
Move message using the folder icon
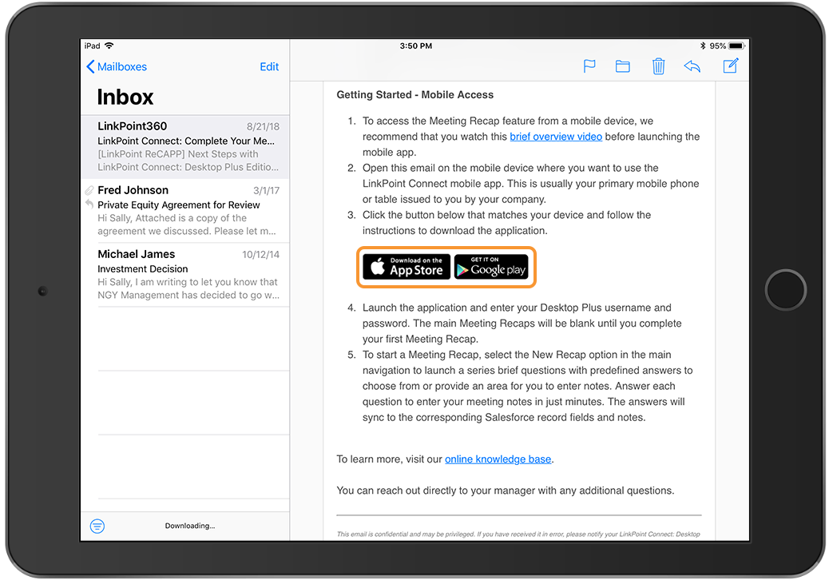(623, 66)
